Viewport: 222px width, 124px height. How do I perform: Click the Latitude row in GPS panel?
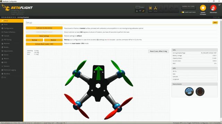click(195, 76)
